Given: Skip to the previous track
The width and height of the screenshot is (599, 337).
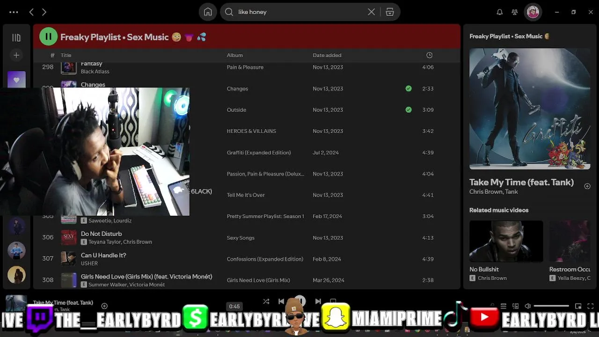Looking at the screenshot, I should point(281,302).
